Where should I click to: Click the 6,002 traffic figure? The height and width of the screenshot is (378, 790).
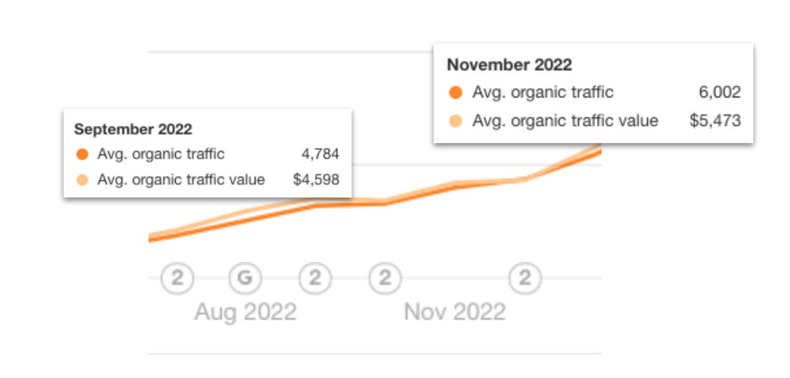(x=720, y=92)
